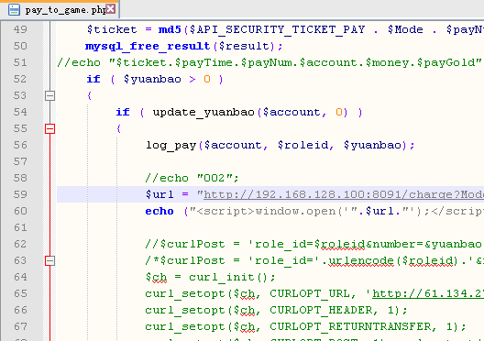This screenshot has width=484, height=341.
Task: Click the $url variable on line 59
Action: (159, 194)
